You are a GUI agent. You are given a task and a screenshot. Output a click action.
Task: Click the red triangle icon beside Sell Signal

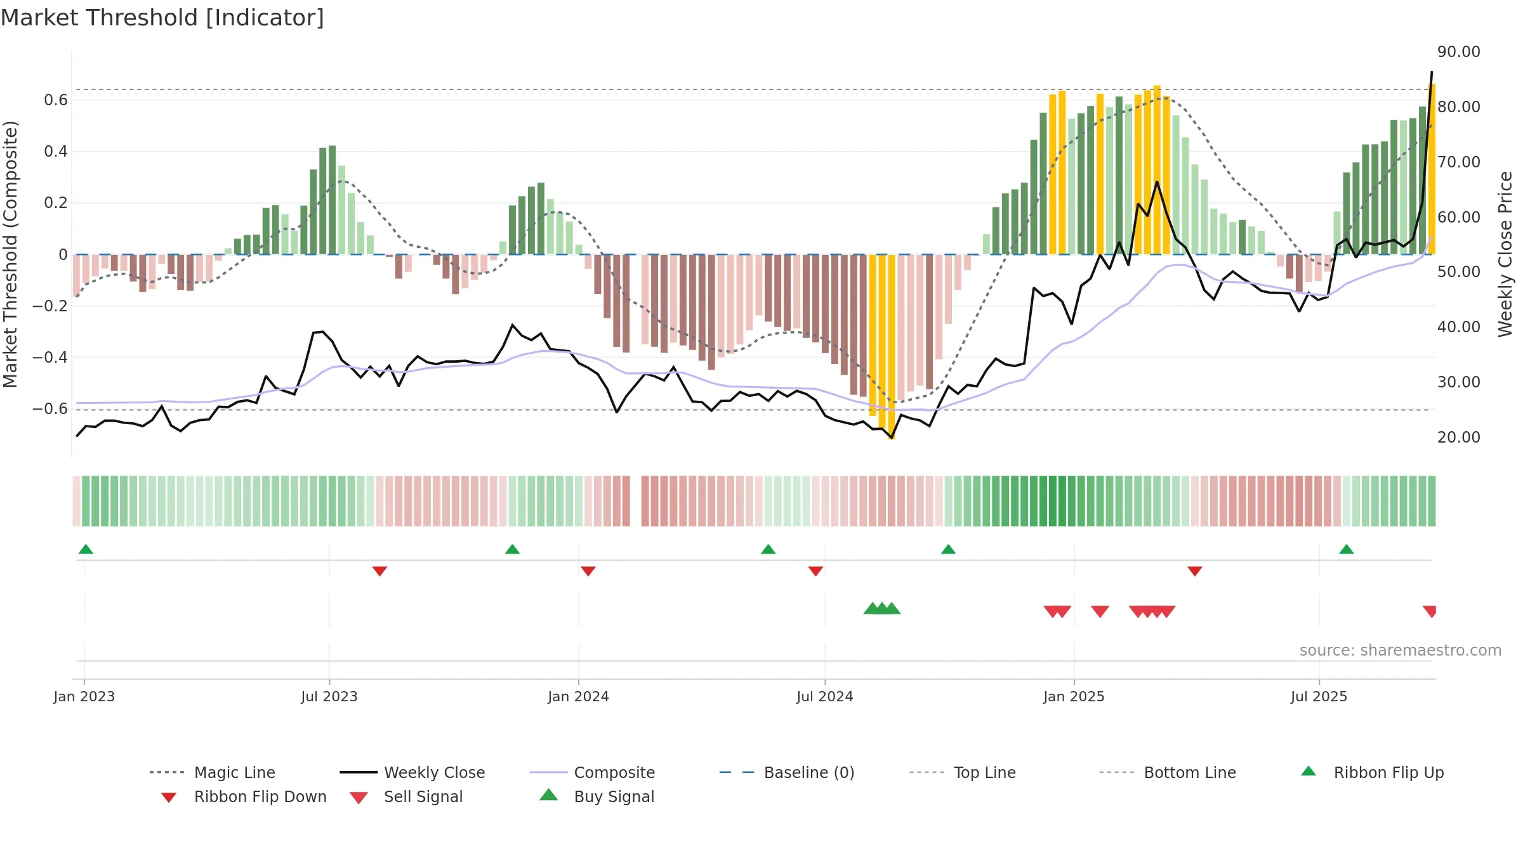[x=359, y=798]
